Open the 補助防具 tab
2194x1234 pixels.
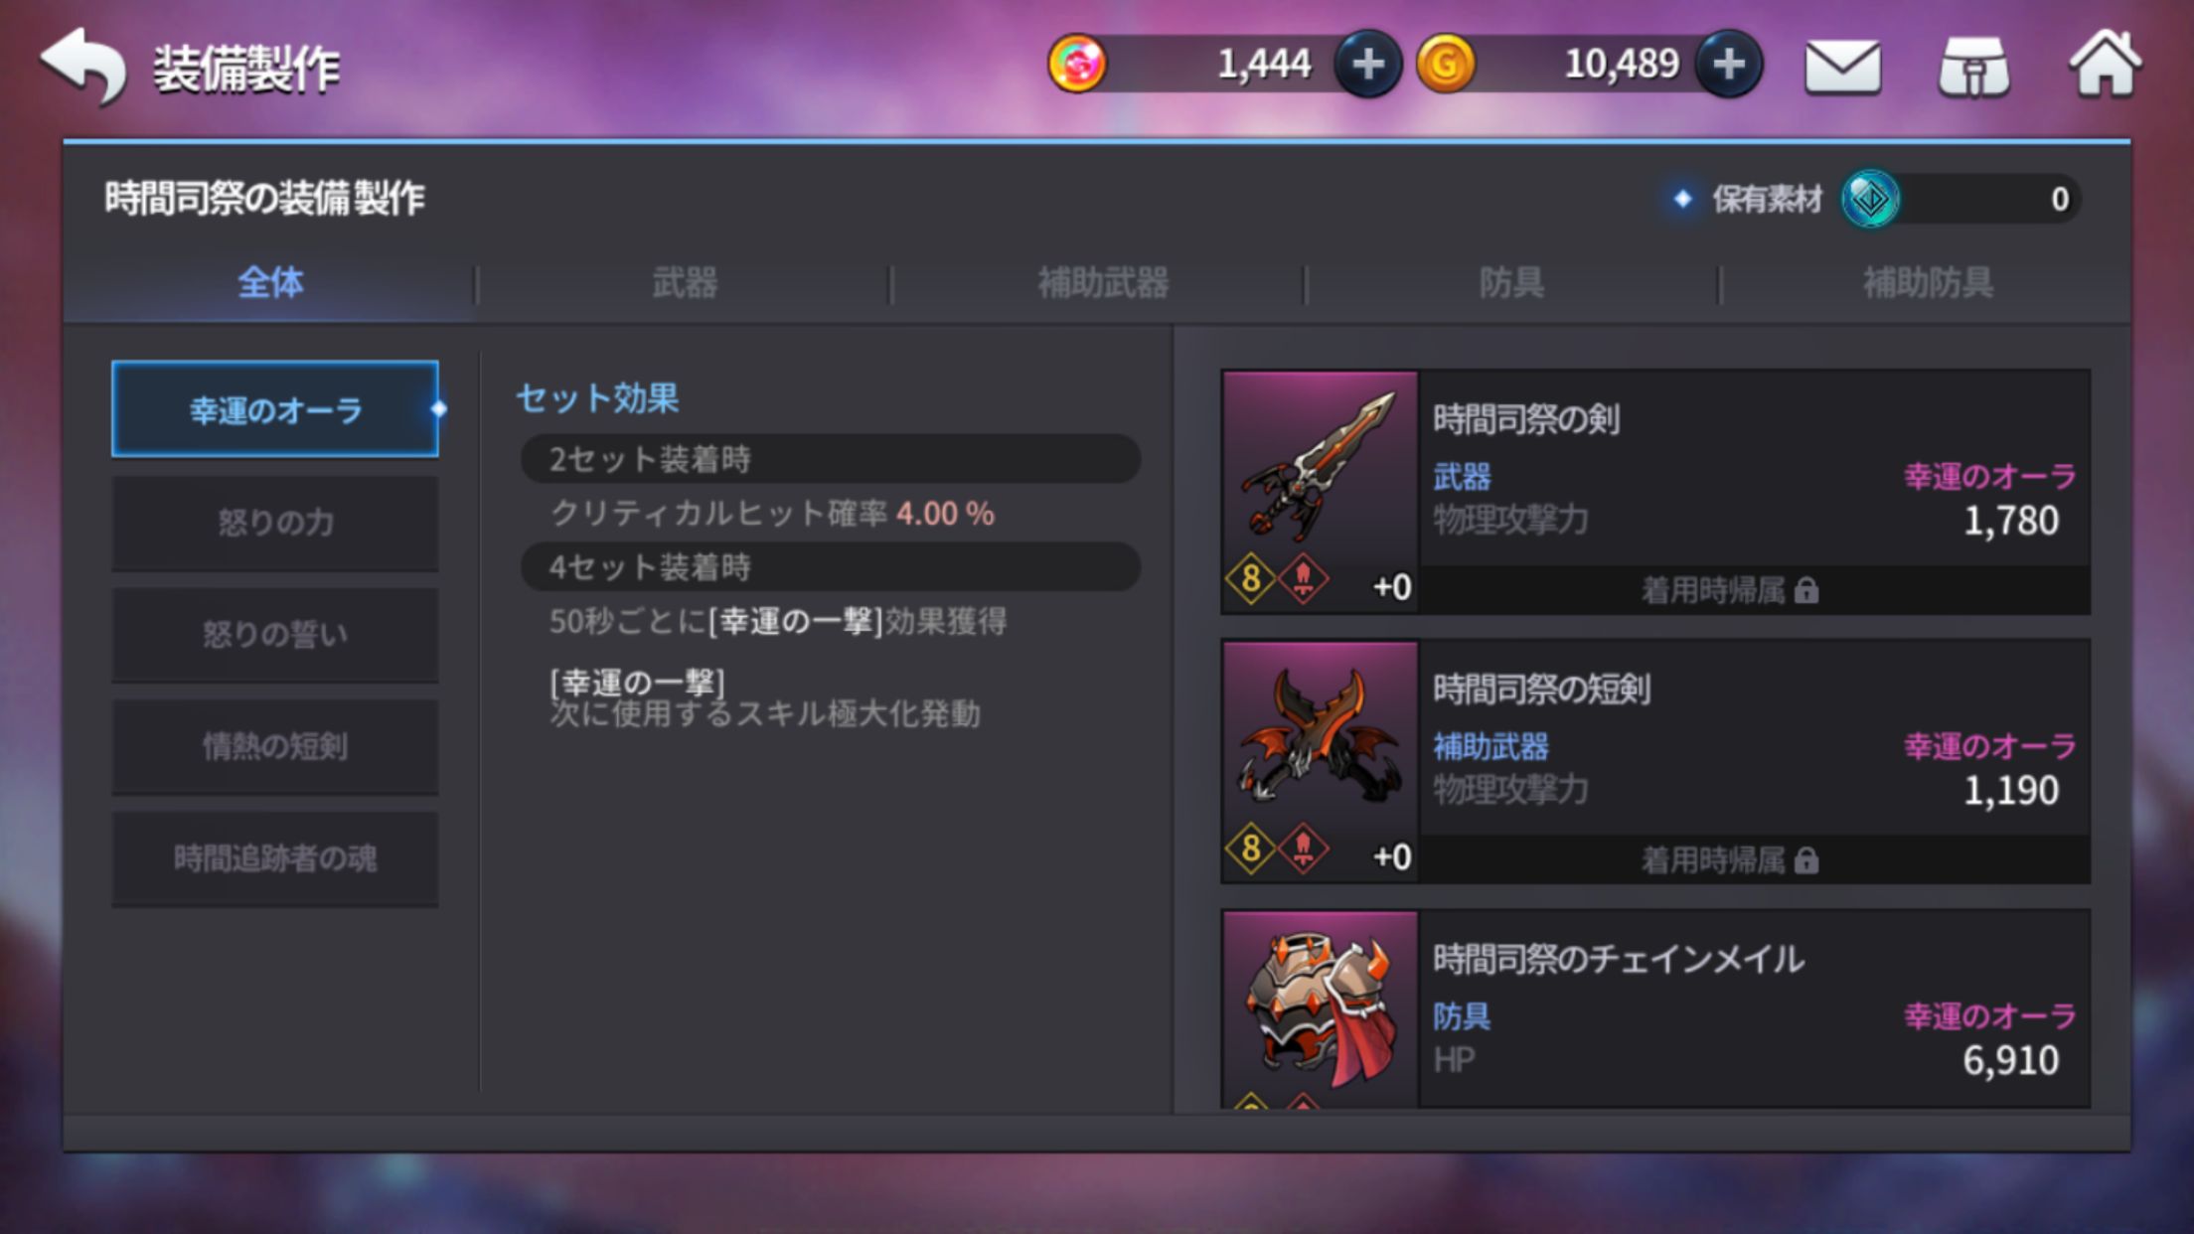click(x=1928, y=283)
